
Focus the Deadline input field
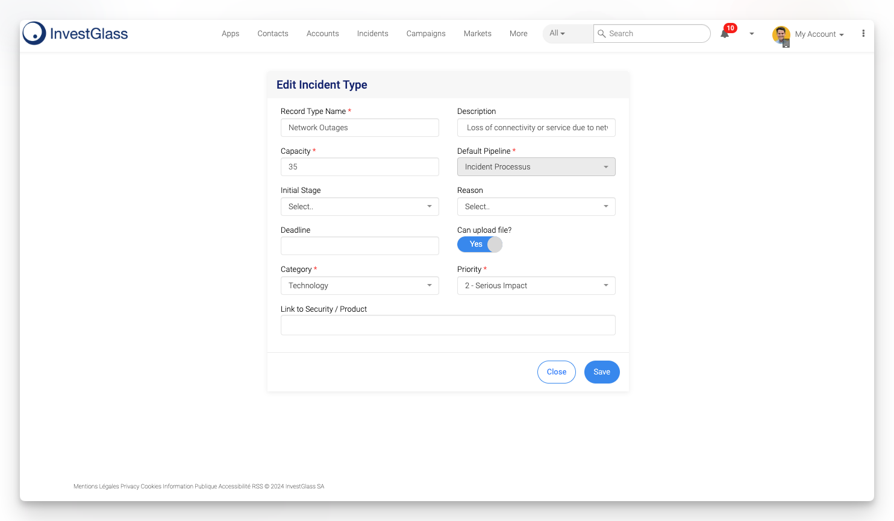click(x=360, y=246)
